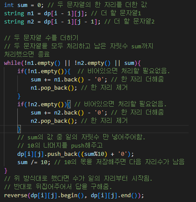Click the highlighted closing brace of n2 block
The width and height of the screenshot is (196, 202).
tap(19, 129)
